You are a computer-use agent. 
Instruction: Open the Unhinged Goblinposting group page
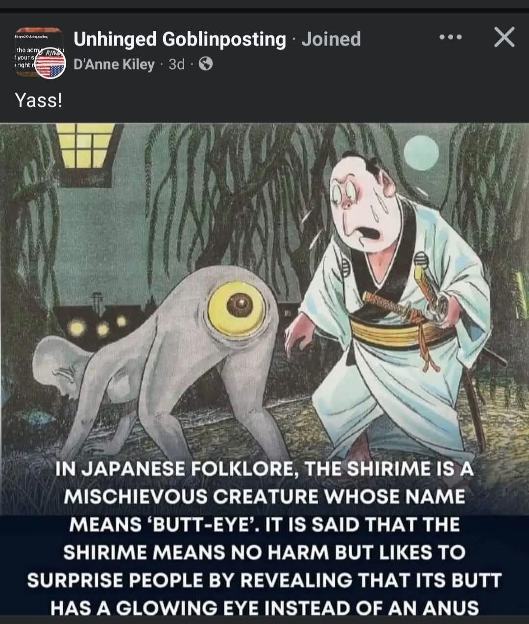pos(179,39)
